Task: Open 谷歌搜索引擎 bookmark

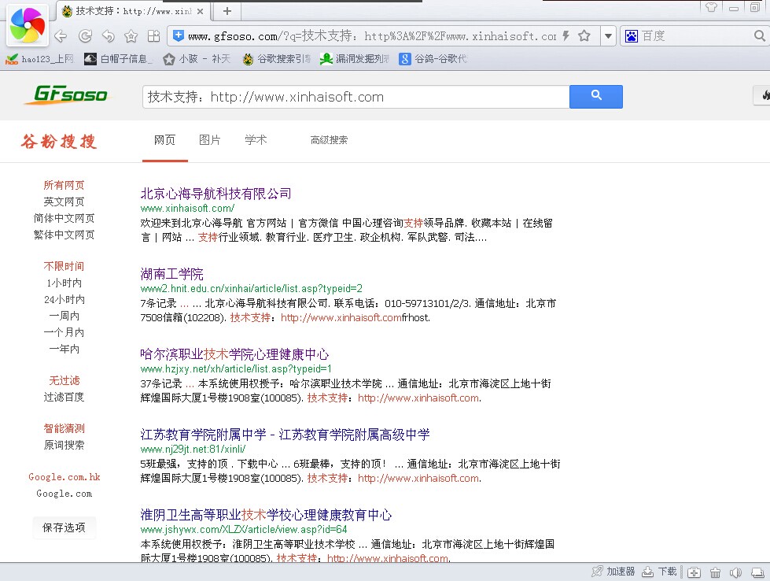Action: click(277, 59)
